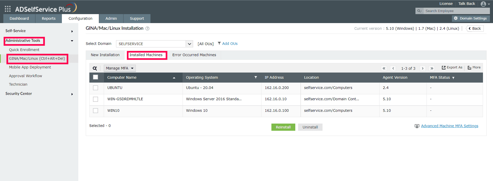Open the apps grid menu icon
The height and width of the screenshot is (181, 493).
pyautogui.click(x=8, y=9)
